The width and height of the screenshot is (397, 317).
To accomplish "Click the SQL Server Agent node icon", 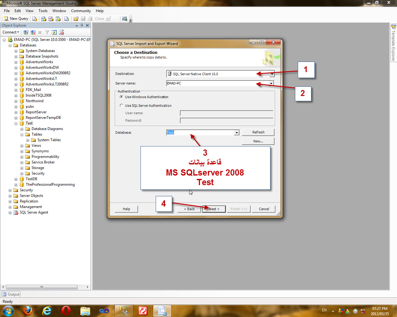I will click(16, 212).
